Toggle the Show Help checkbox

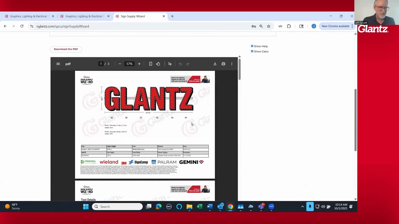[x=252, y=46]
